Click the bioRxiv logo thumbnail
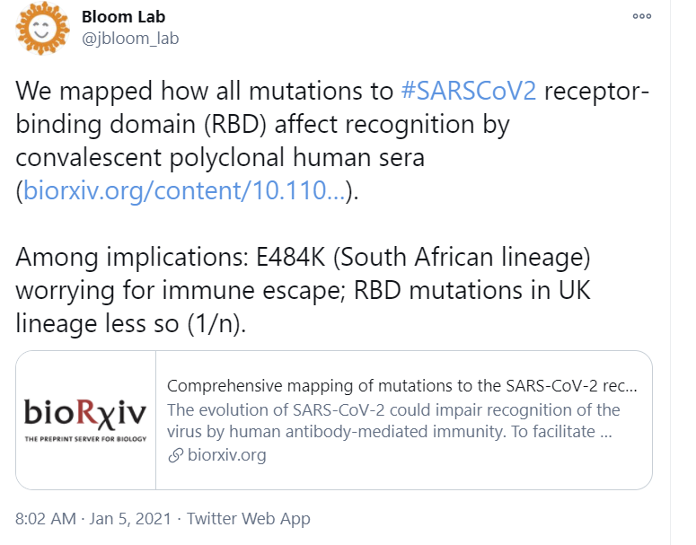 point(86,419)
